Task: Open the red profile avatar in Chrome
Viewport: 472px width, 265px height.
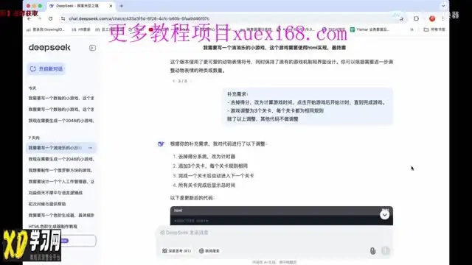Action: pyautogui.click(x=432, y=18)
